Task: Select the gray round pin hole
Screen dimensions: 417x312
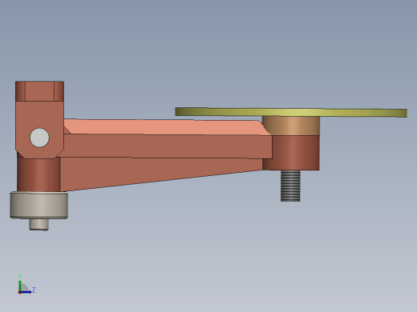Action: tap(39, 138)
